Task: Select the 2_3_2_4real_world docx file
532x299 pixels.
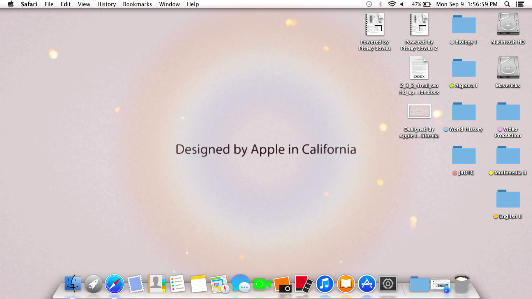Action: tap(419, 68)
